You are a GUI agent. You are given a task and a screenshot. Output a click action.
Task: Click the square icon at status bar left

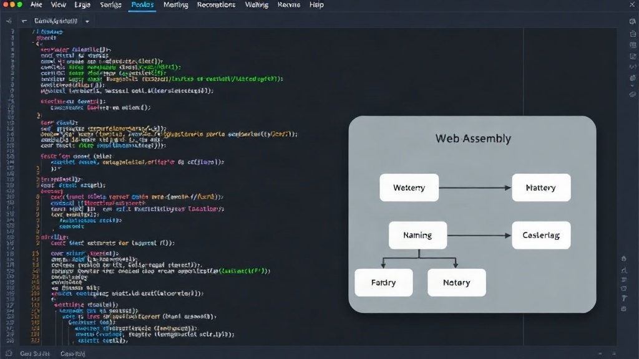[x=9, y=353]
